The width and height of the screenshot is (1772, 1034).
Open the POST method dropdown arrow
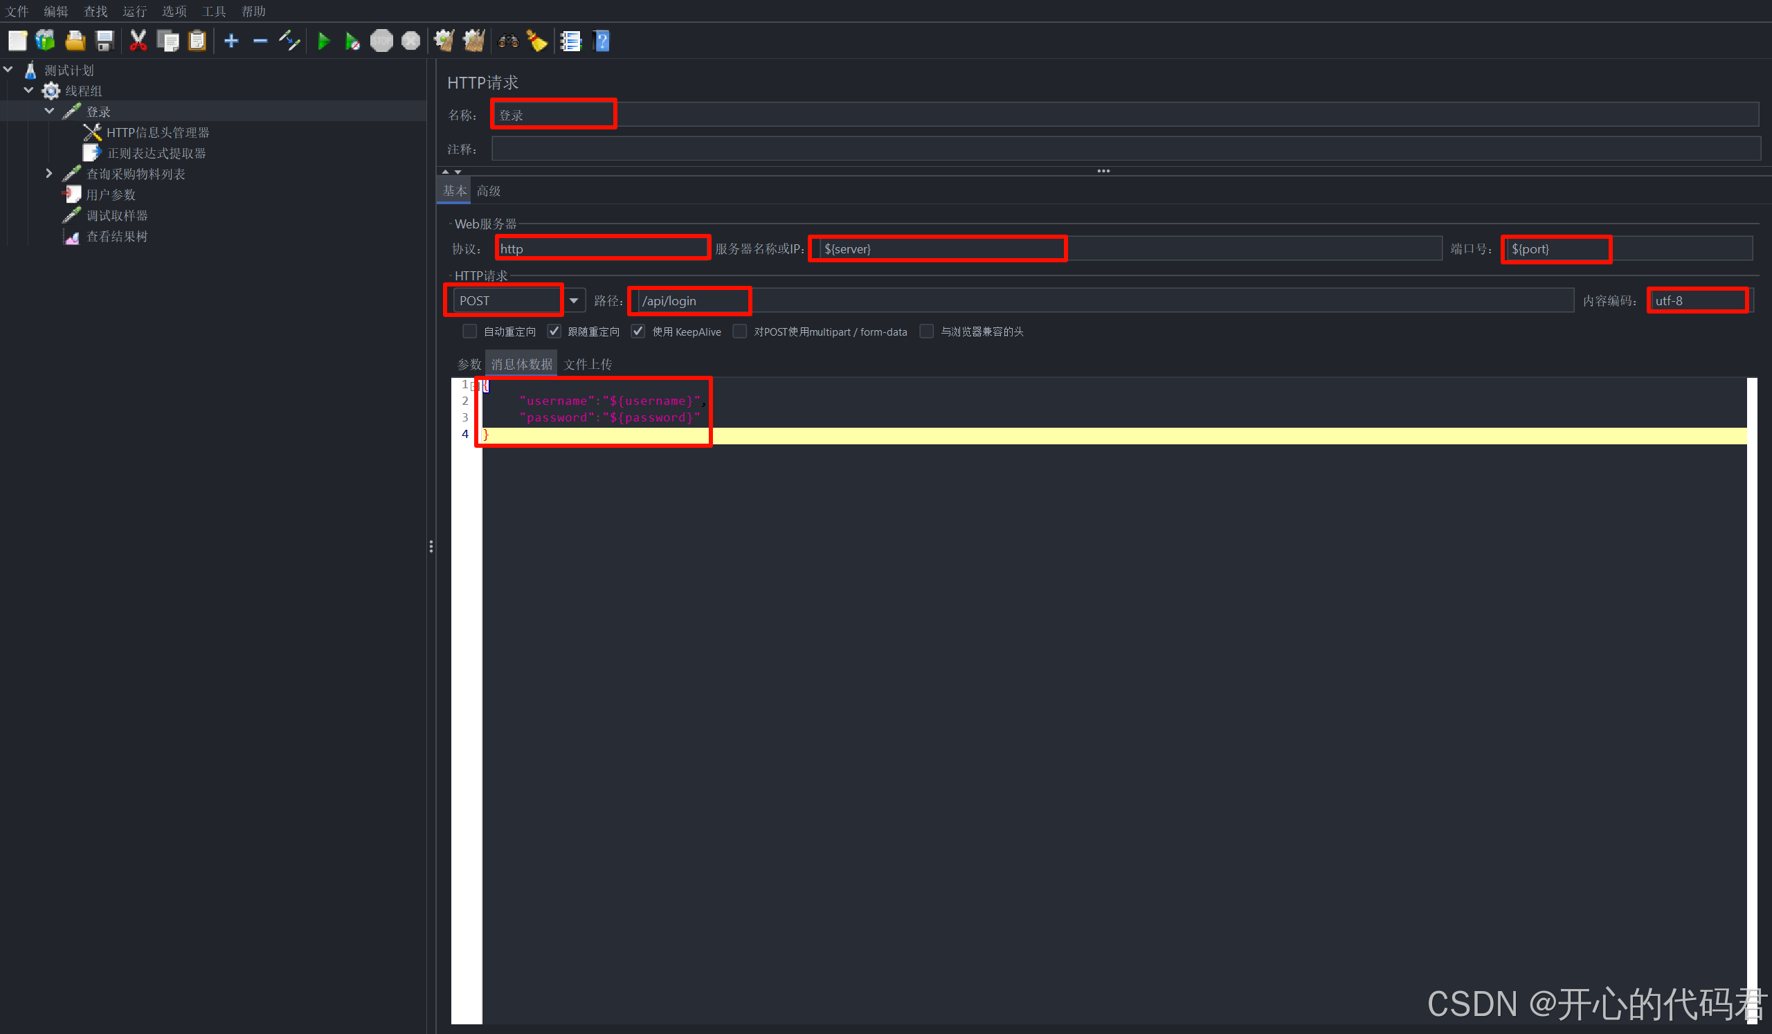[574, 301]
